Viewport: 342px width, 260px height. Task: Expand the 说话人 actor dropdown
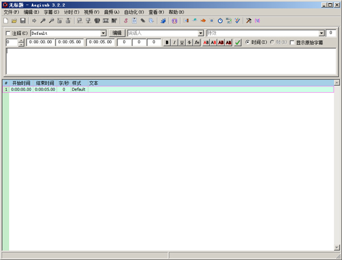pos(201,34)
